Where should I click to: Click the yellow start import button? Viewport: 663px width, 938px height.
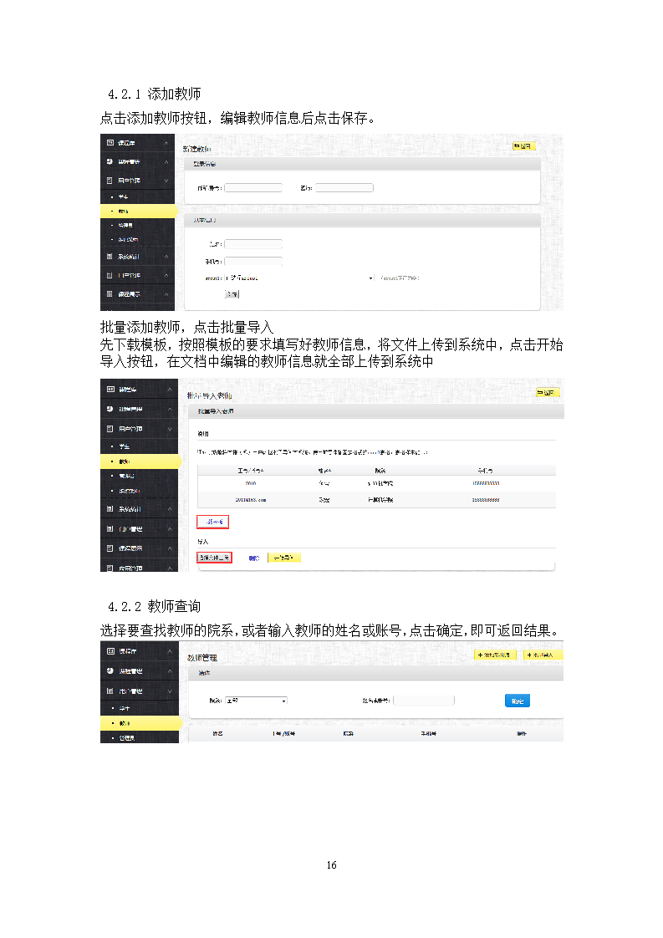pos(284,558)
